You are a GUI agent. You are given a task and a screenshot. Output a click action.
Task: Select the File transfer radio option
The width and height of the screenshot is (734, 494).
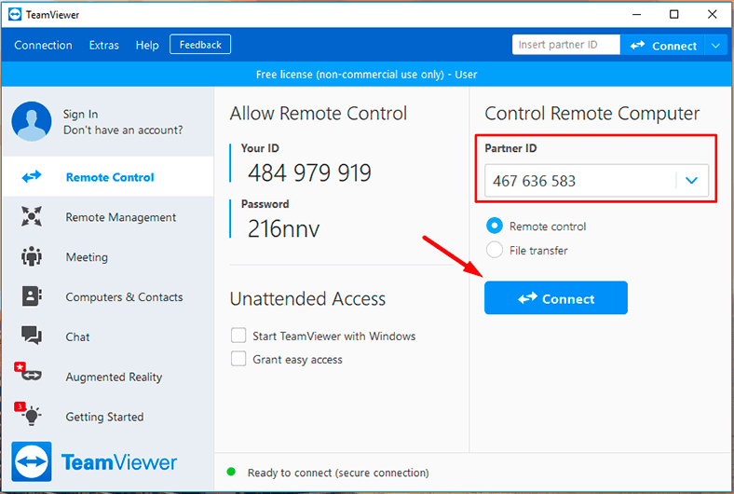(x=495, y=250)
